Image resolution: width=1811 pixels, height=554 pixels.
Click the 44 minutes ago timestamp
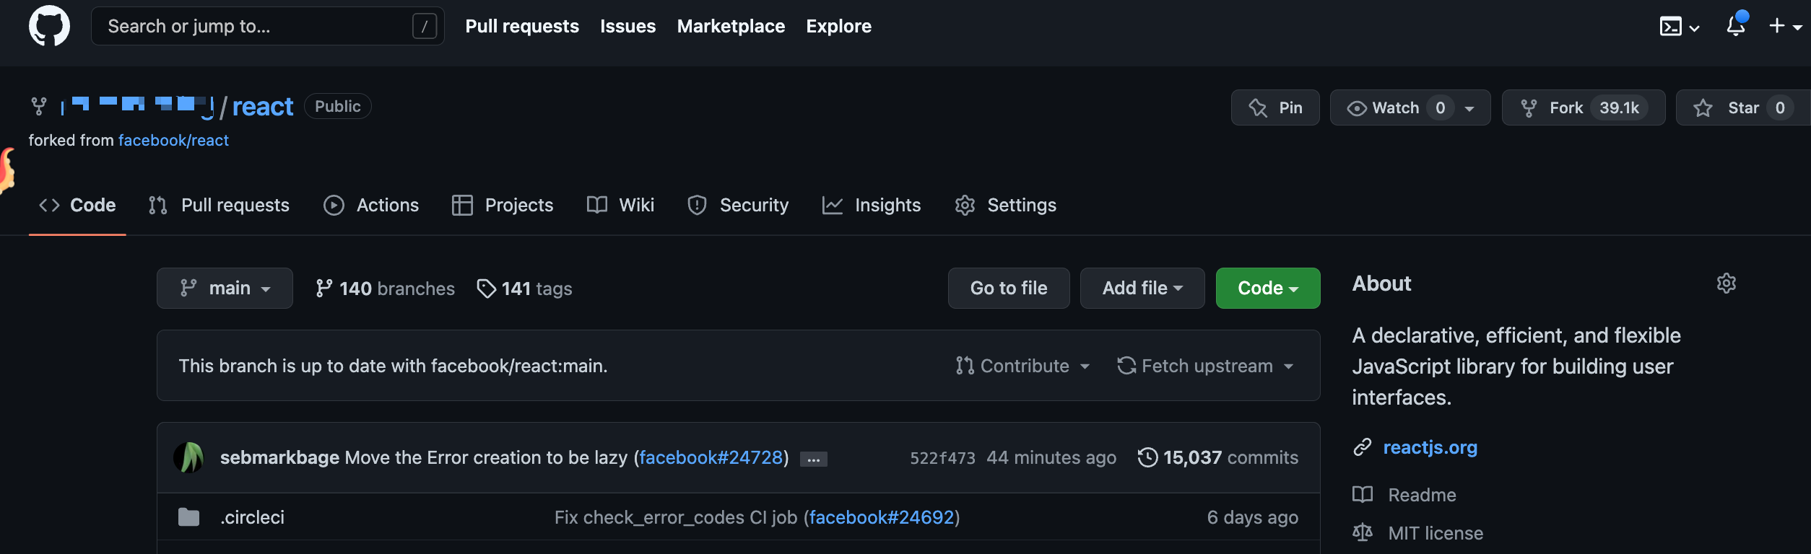[x=1051, y=457]
